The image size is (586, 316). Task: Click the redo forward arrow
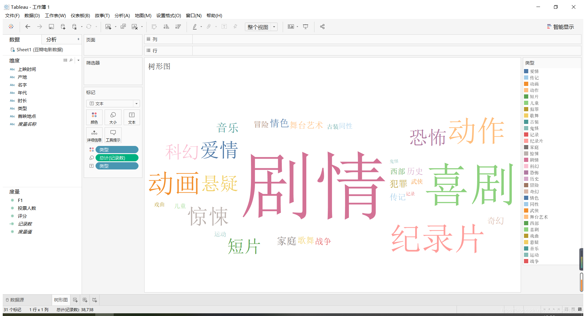40,27
